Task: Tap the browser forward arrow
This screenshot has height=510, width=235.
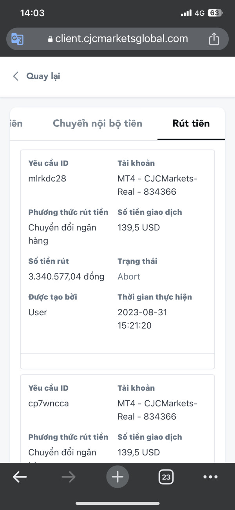Action: (x=69, y=477)
